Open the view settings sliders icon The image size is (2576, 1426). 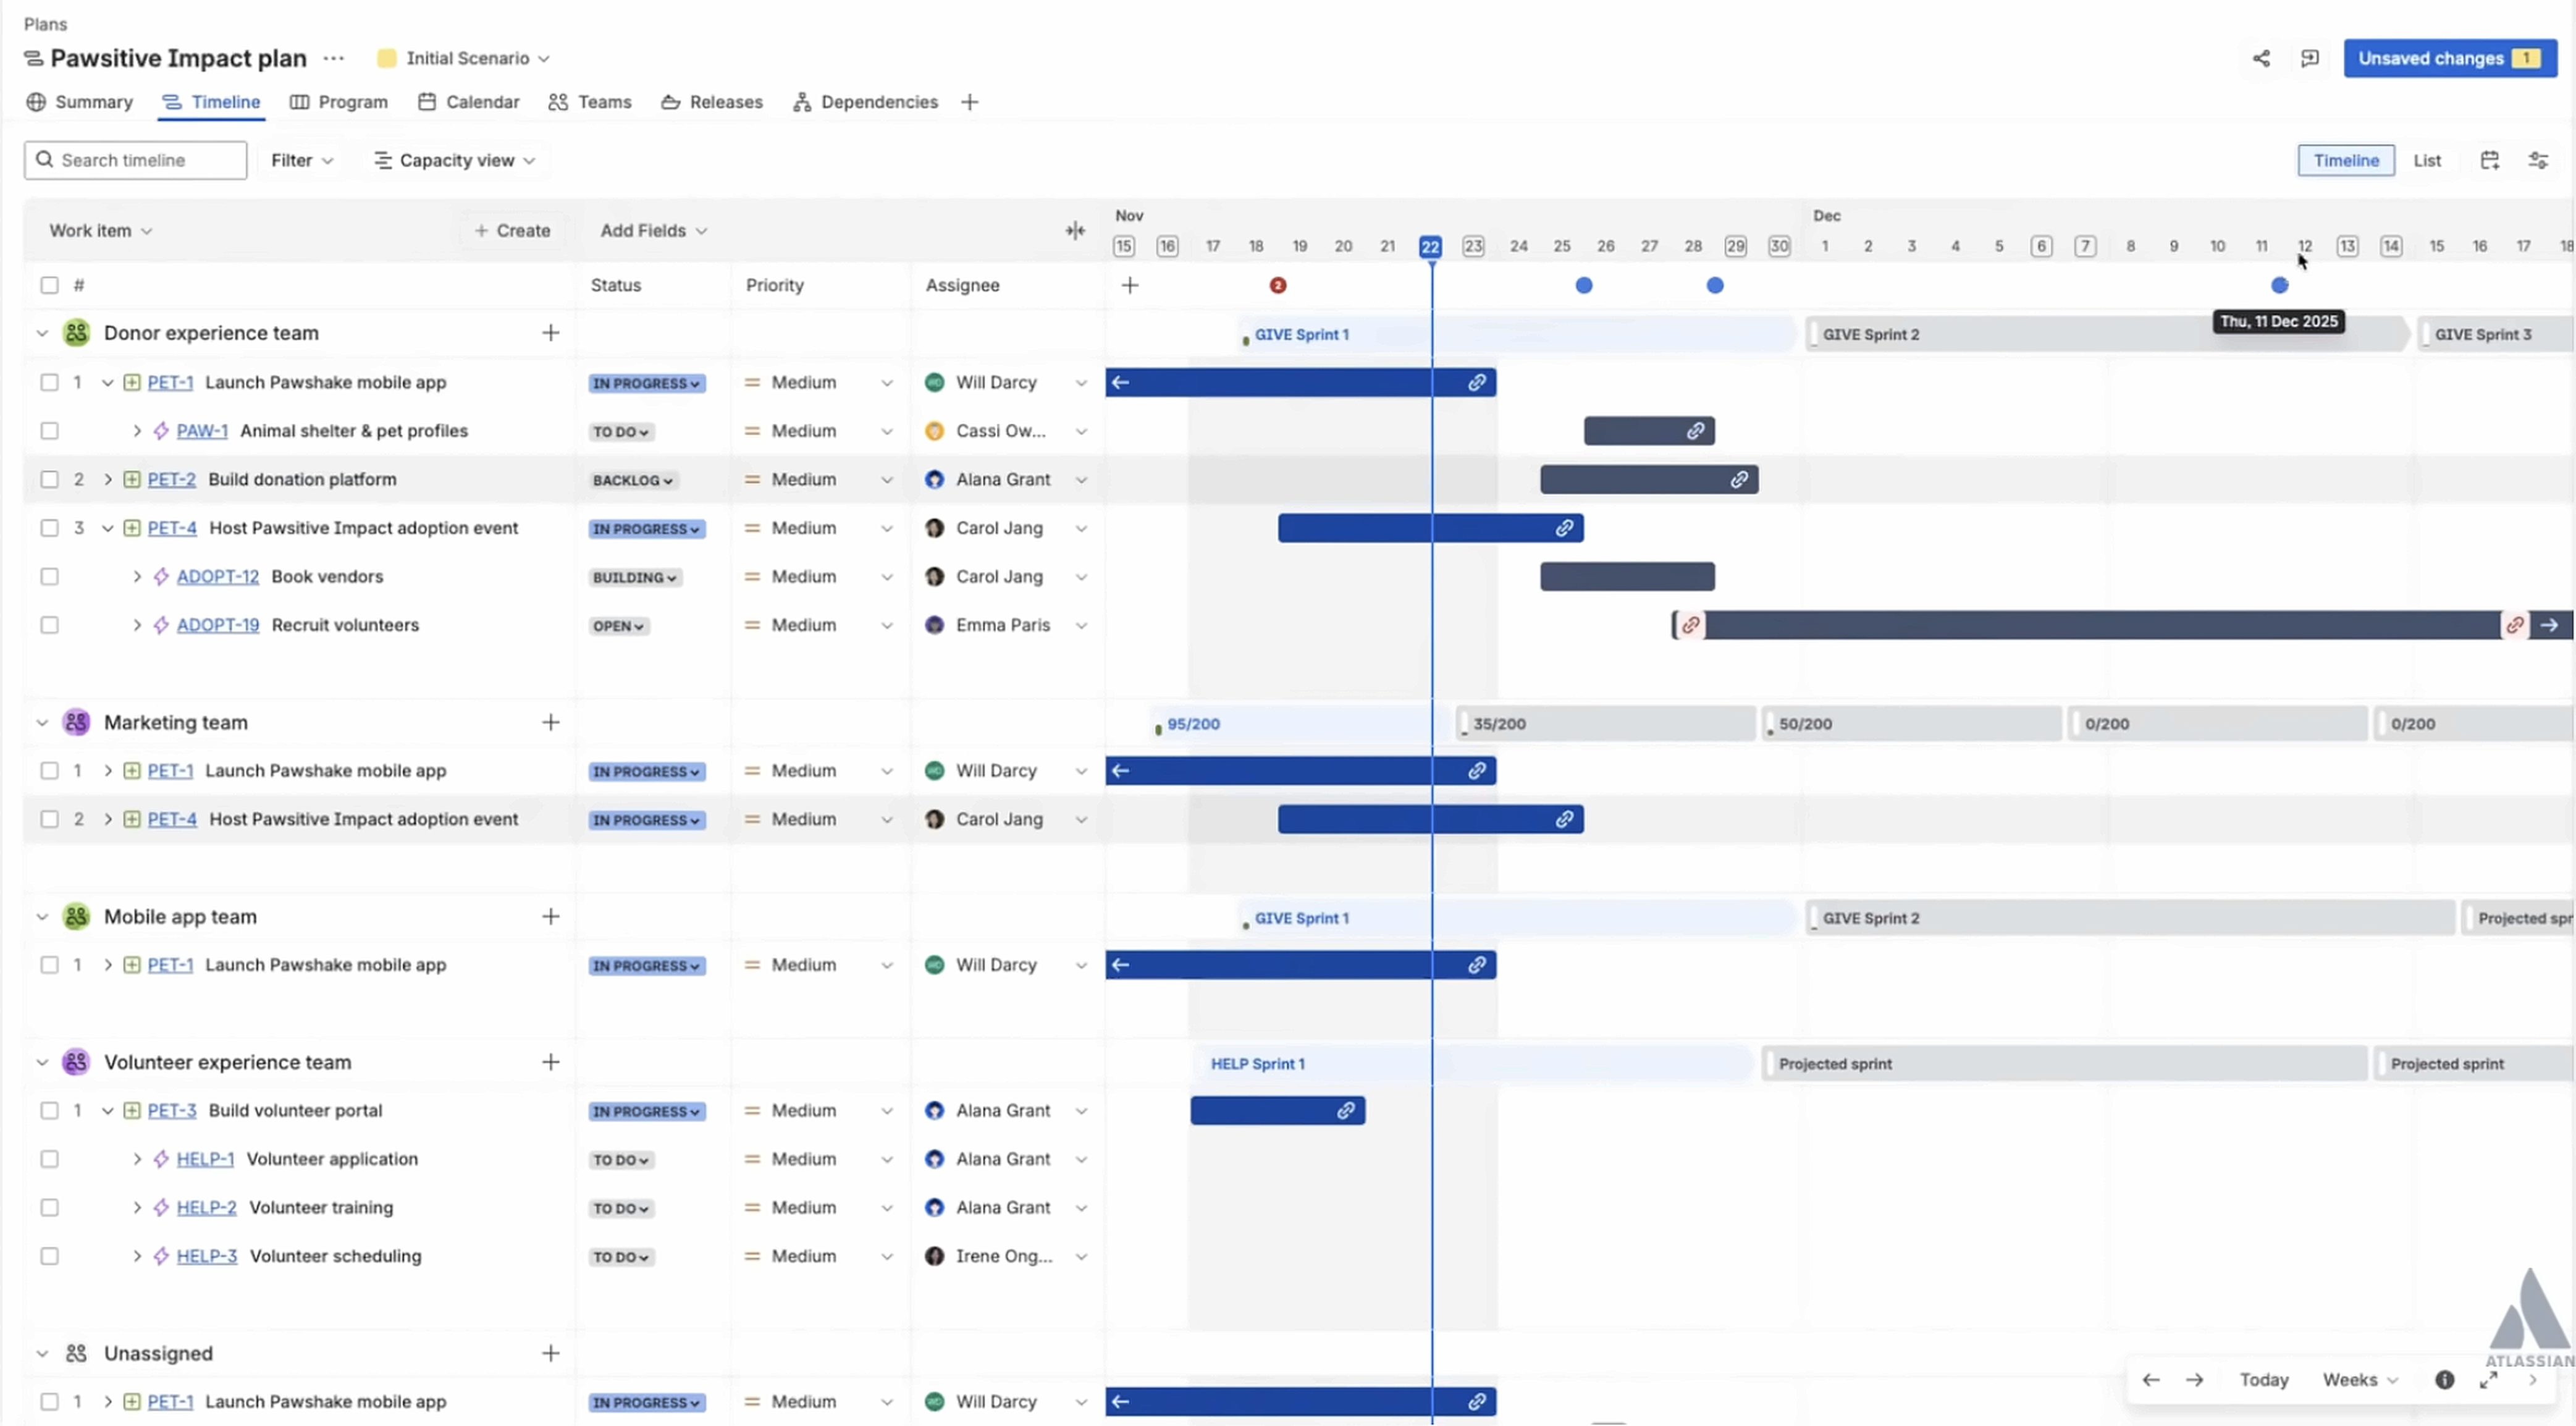coord(2538,160)
